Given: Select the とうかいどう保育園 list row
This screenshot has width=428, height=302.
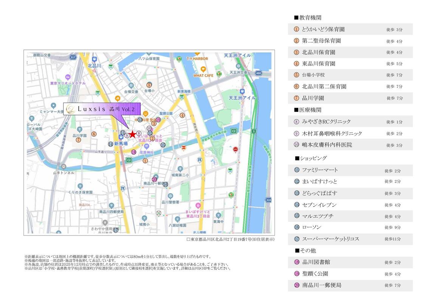Looking at the screenshot, I should click(x=350, y=29).
